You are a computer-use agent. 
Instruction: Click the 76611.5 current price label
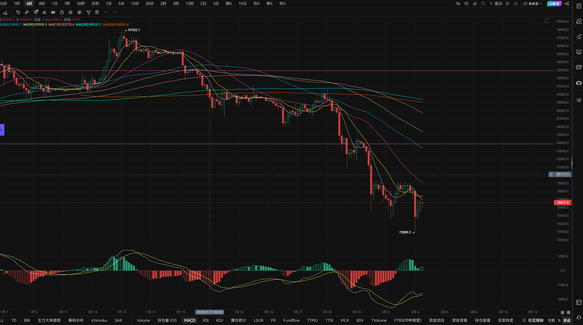562,203
